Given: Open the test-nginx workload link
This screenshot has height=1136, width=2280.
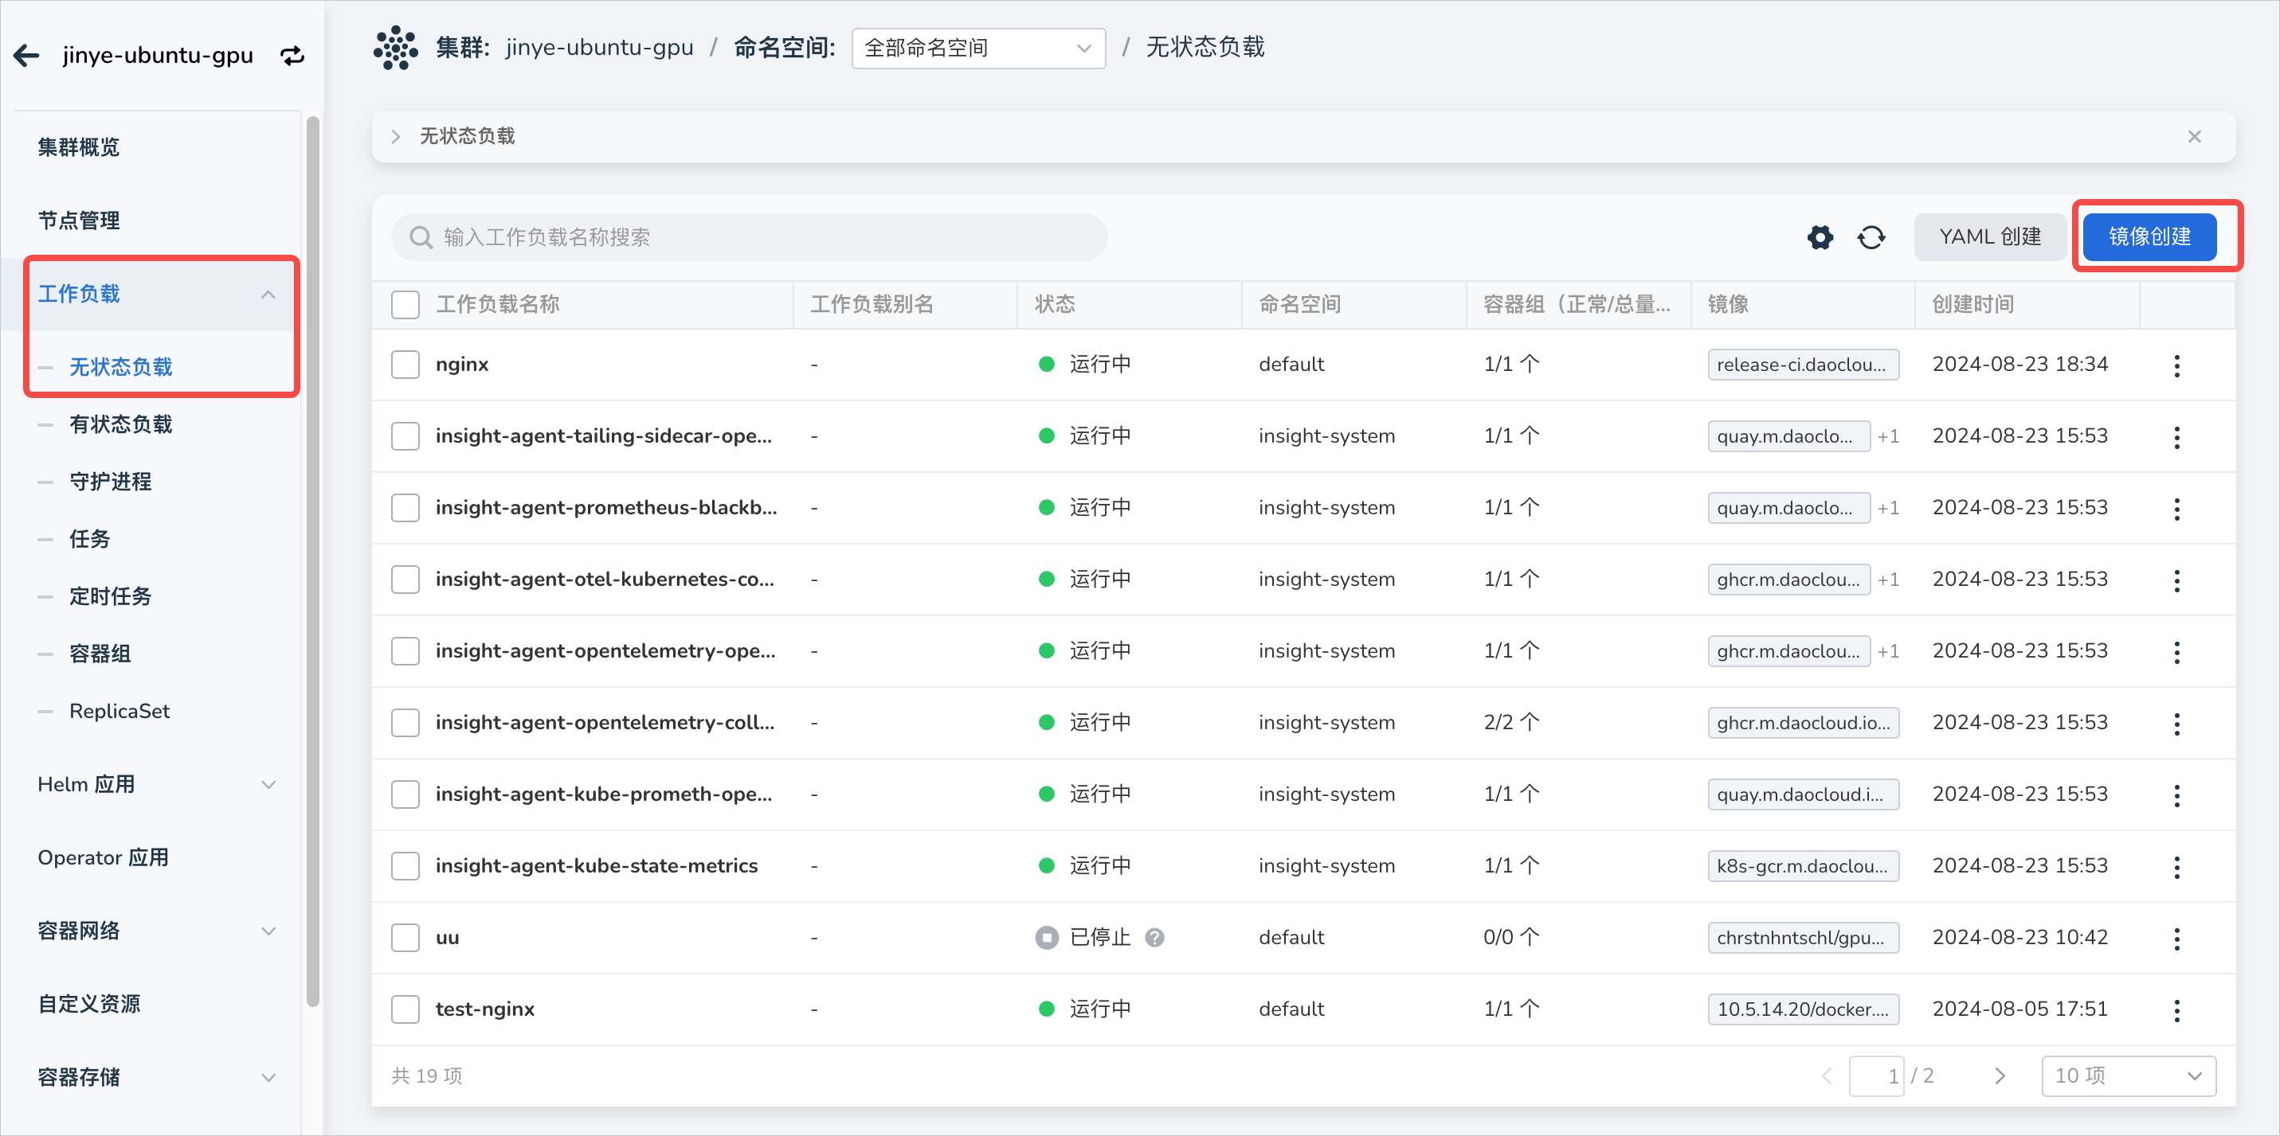Looking at the screenshot, I should (484, 1009).
